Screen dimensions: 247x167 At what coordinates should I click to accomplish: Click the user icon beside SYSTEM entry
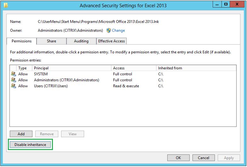point(13,74)
